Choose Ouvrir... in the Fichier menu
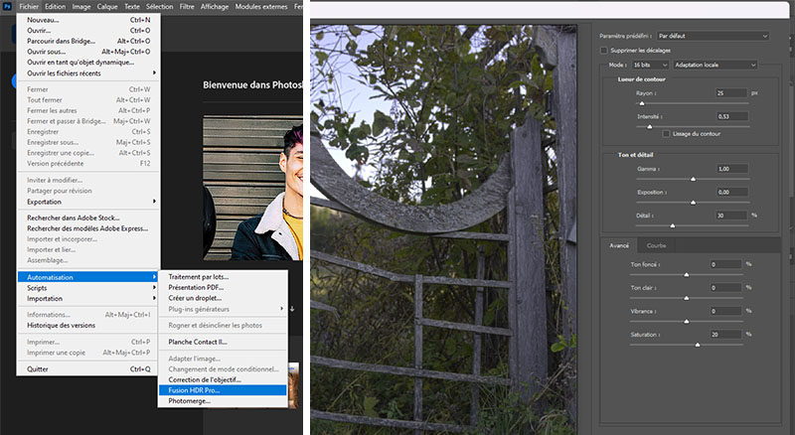The height and width of the screenshot is (435, 795). pos(88,31)
